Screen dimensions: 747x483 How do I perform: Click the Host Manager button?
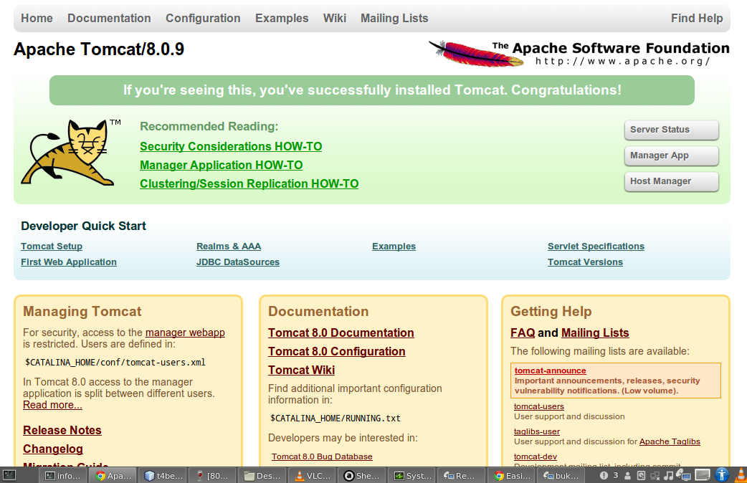coord(671,181)
